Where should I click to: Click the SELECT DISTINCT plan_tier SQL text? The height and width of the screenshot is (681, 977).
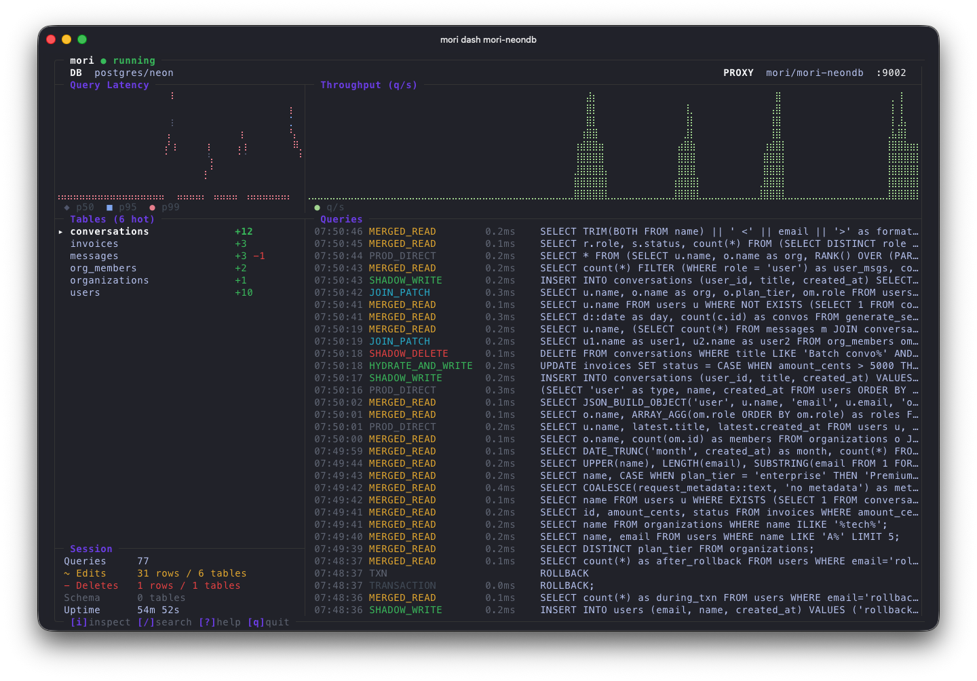(677, 549)
